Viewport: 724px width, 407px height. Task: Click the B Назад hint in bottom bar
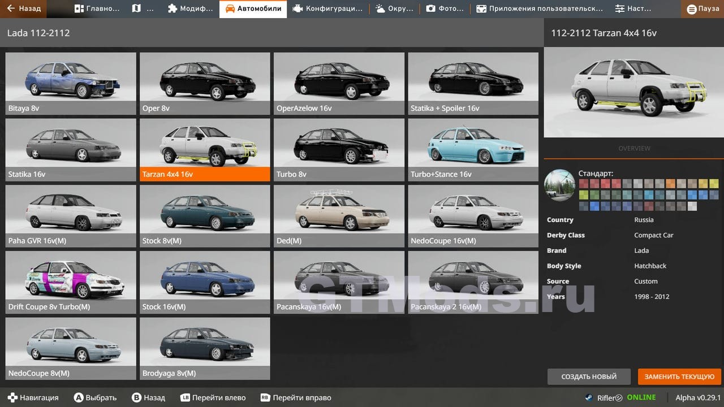[x=148, y=397]
